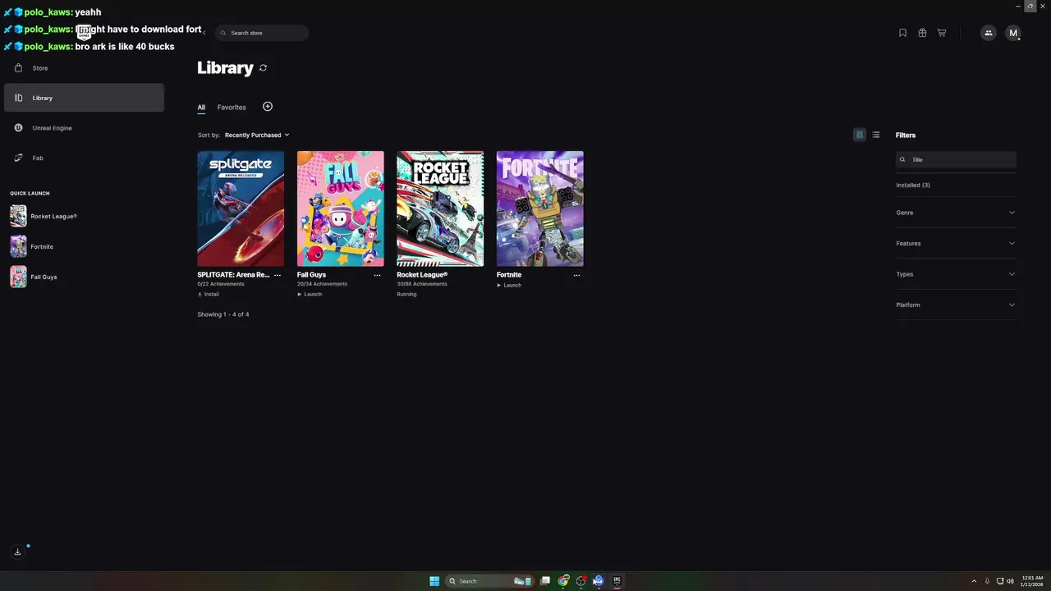
Task: Open the taskbar clock and date
Action: (1032, 581)
